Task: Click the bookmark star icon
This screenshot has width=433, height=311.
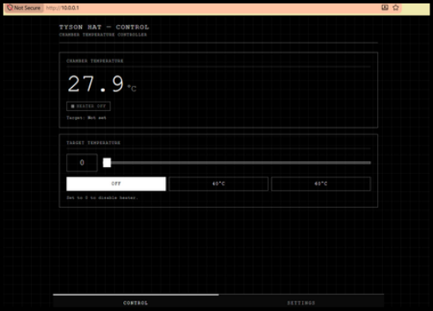Action: click(396, 8)
